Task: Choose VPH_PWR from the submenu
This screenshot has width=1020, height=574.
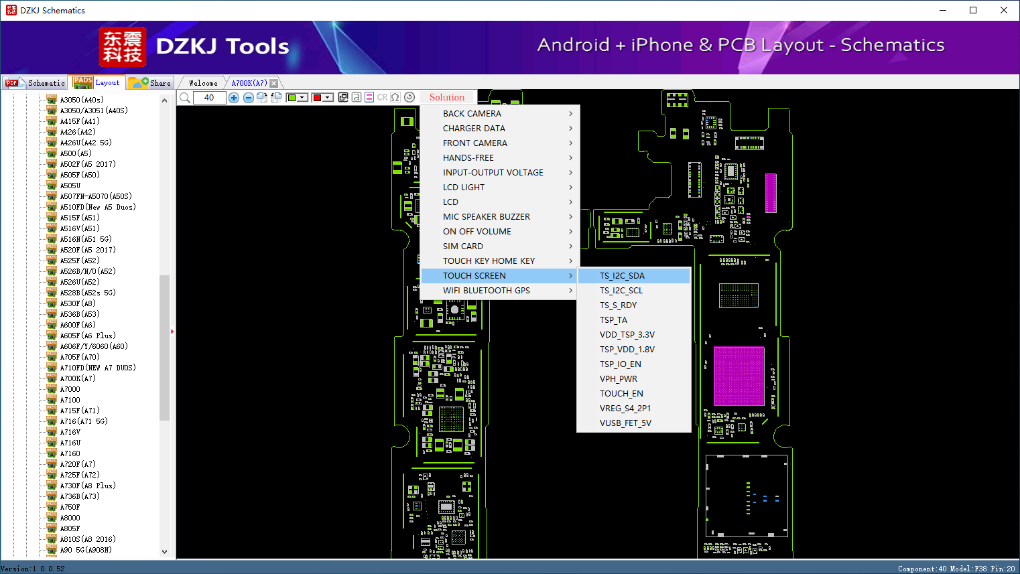Action: coord(634,379)
